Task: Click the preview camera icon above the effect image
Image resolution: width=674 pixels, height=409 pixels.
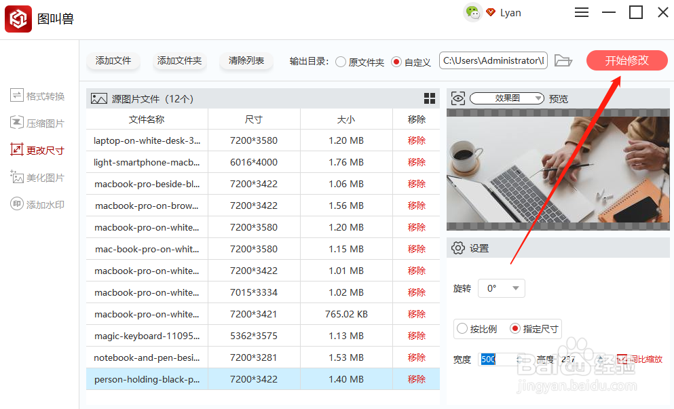Action: point(457,98)
